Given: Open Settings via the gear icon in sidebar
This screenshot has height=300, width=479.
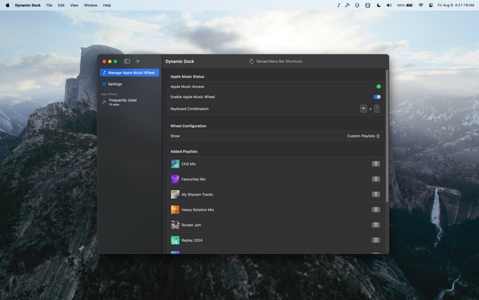Looking at the screenshot, I should tap(104, 84).
